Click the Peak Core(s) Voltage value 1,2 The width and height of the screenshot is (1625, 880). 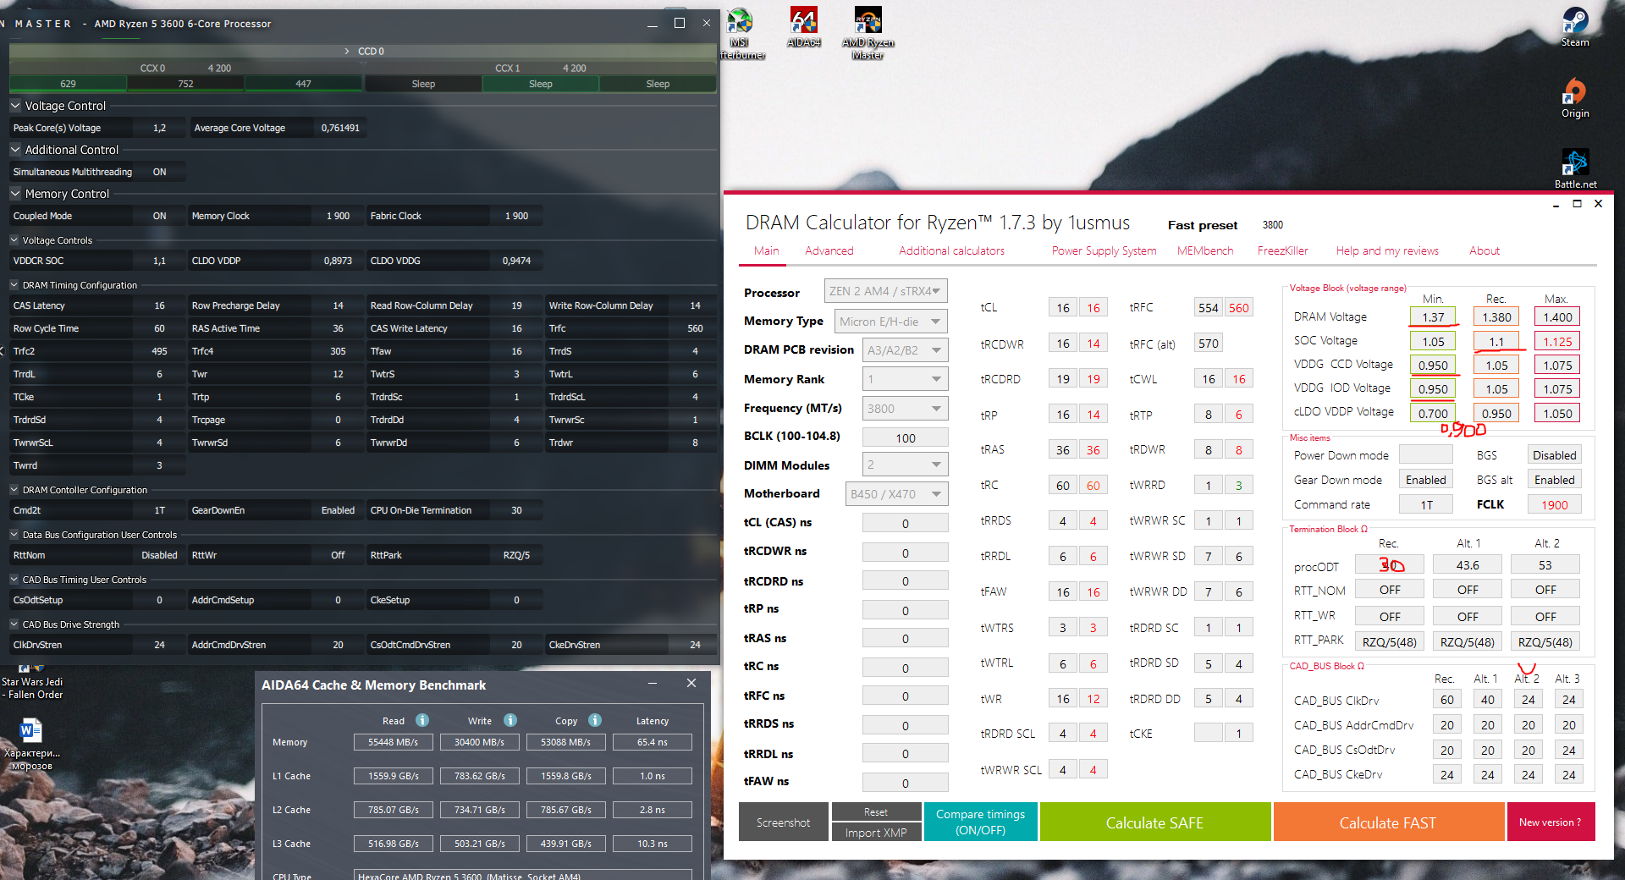click(159, 128)
